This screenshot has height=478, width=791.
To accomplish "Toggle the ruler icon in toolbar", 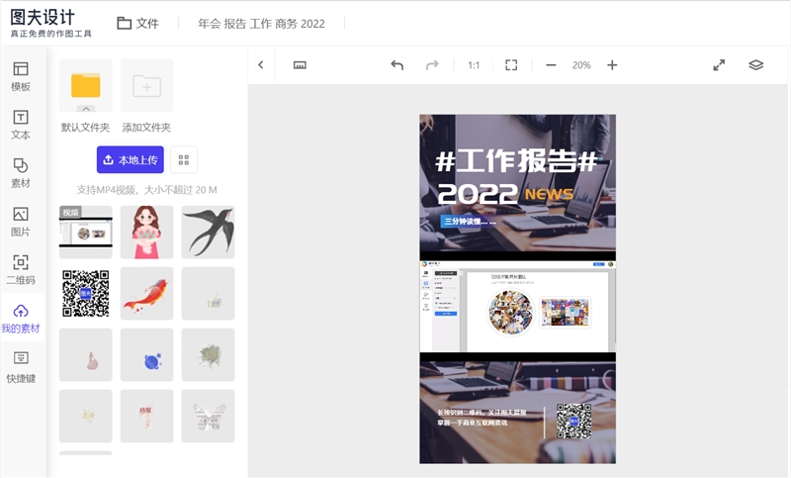I will click(x=300, y=65).
